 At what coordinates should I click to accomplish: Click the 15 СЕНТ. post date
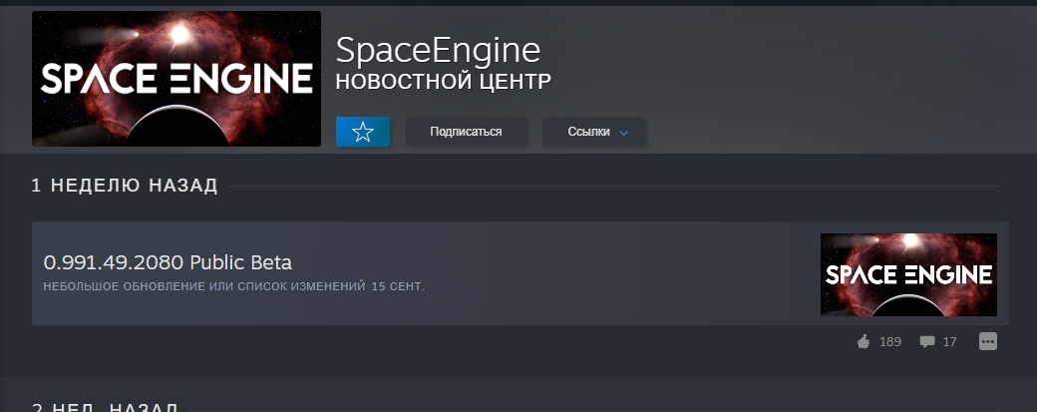pos(398,286)
